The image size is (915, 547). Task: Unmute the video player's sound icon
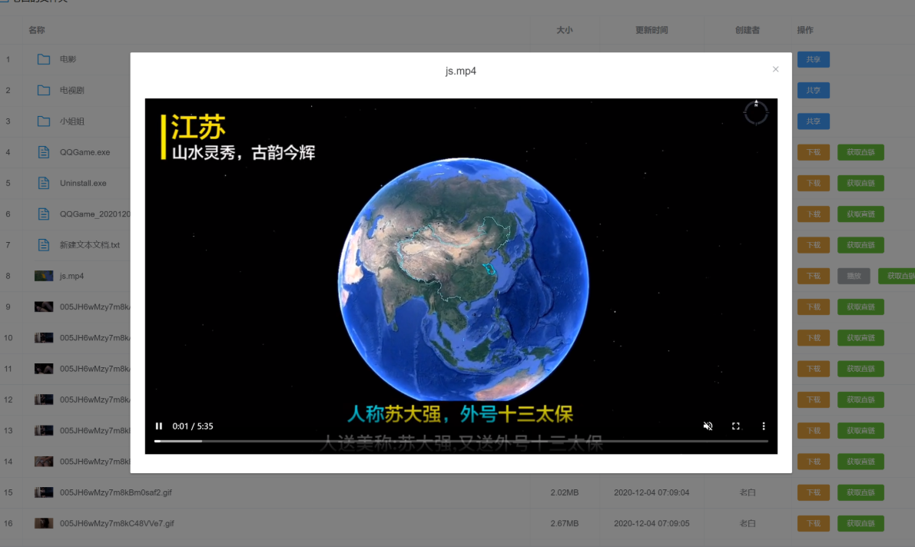point(708,426)
